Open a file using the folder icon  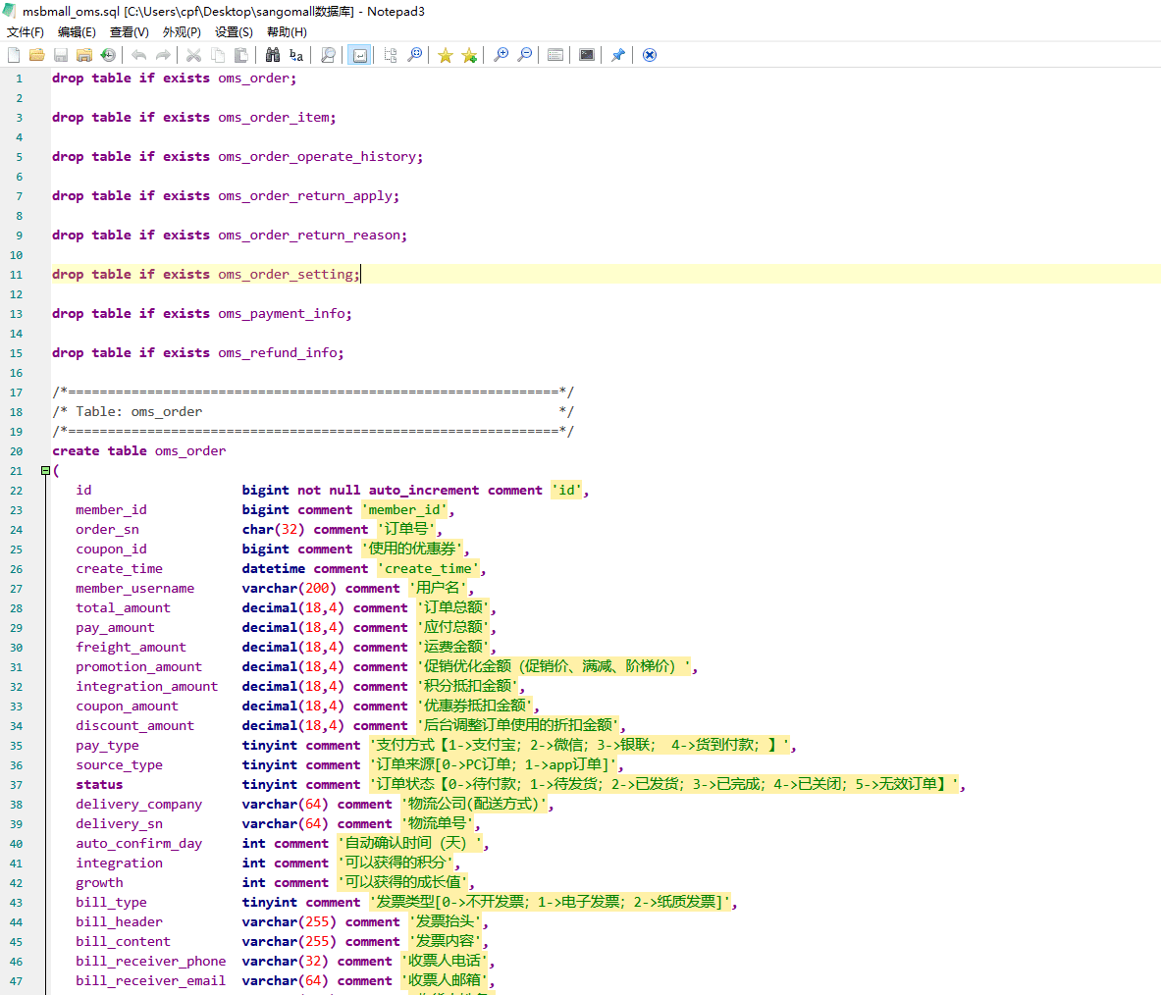click(37, 55)
